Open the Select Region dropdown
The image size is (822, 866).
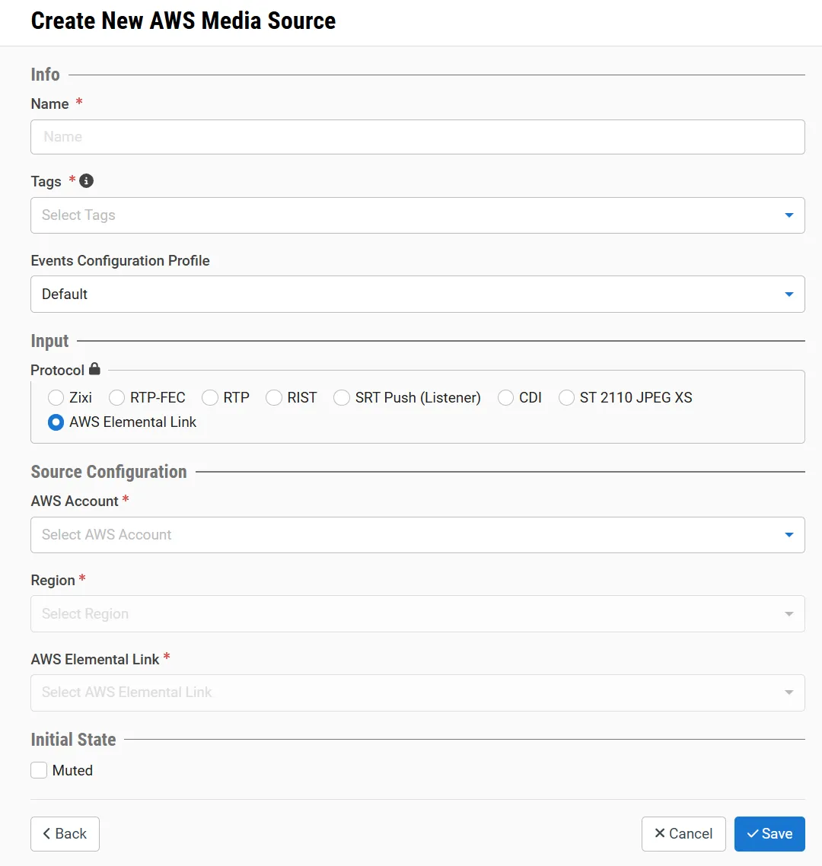418,613
